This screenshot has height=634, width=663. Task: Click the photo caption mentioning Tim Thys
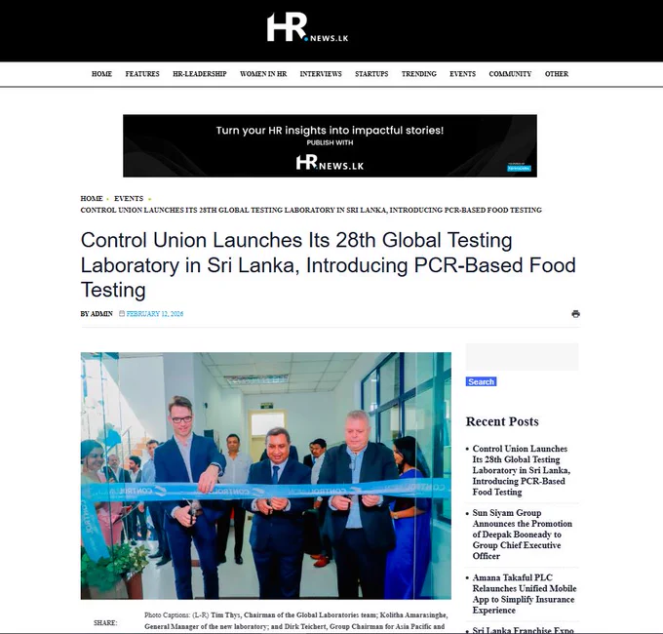296,620
